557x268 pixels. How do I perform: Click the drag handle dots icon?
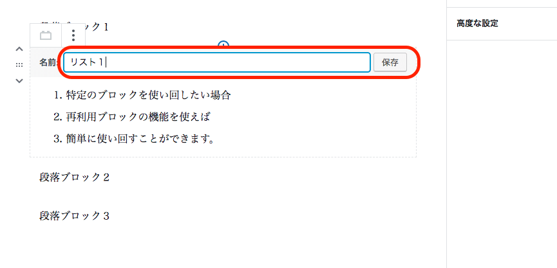tap(19, 65)
